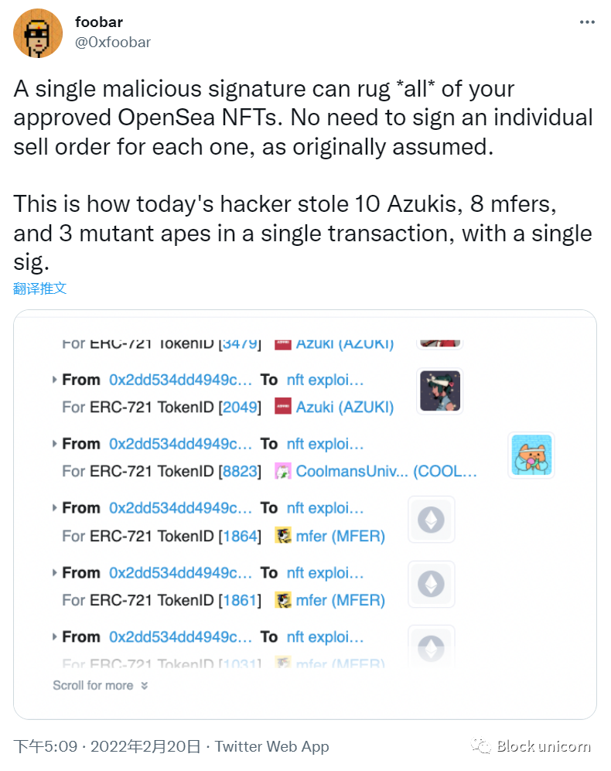Click the Coolmans Universe NFT thumbnail
This screenshot has height=771, width=611.
[531, 455]
